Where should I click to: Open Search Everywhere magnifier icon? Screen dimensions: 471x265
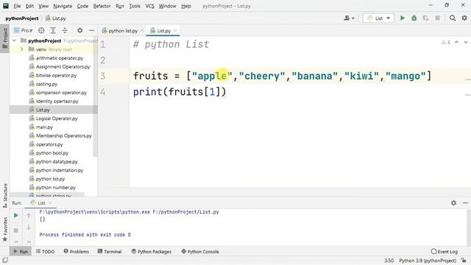(453, 18)
